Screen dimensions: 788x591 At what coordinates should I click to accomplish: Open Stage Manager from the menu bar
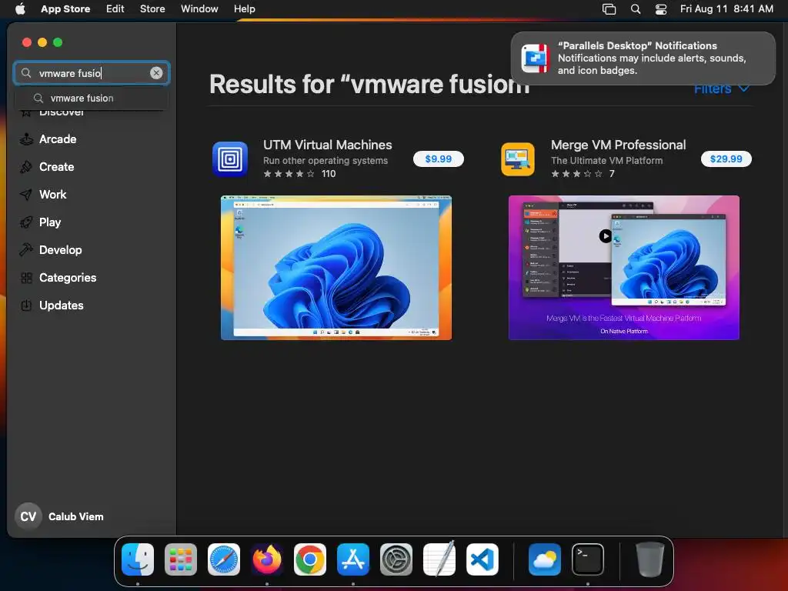coord(609,9)
